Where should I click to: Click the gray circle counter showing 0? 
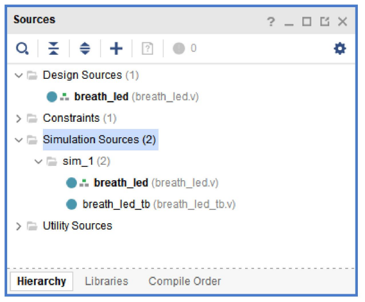click(x=179, y=49)
